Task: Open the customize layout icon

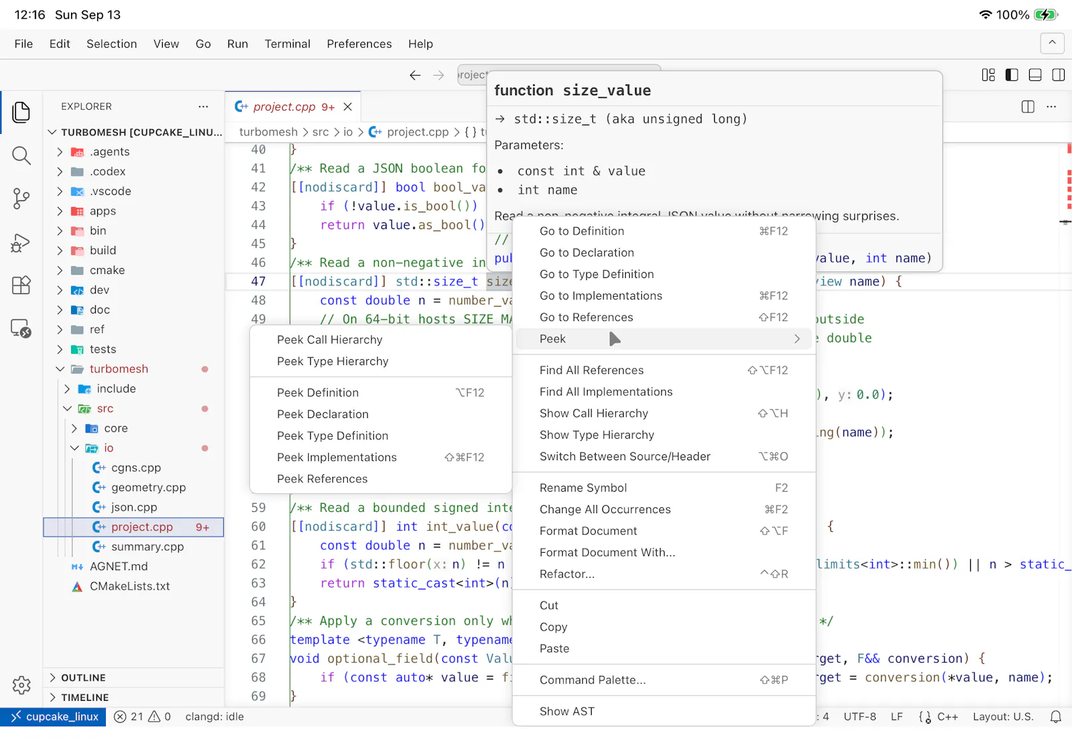Action: point(988,75)
